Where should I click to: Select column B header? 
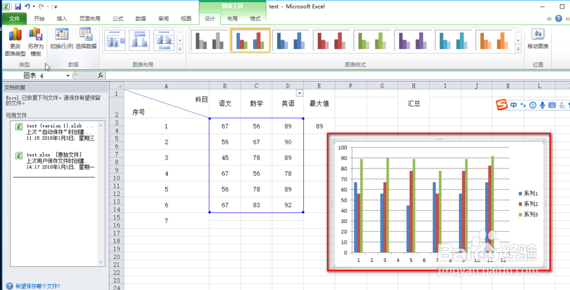pyautogui.click(x=225, y=86)
